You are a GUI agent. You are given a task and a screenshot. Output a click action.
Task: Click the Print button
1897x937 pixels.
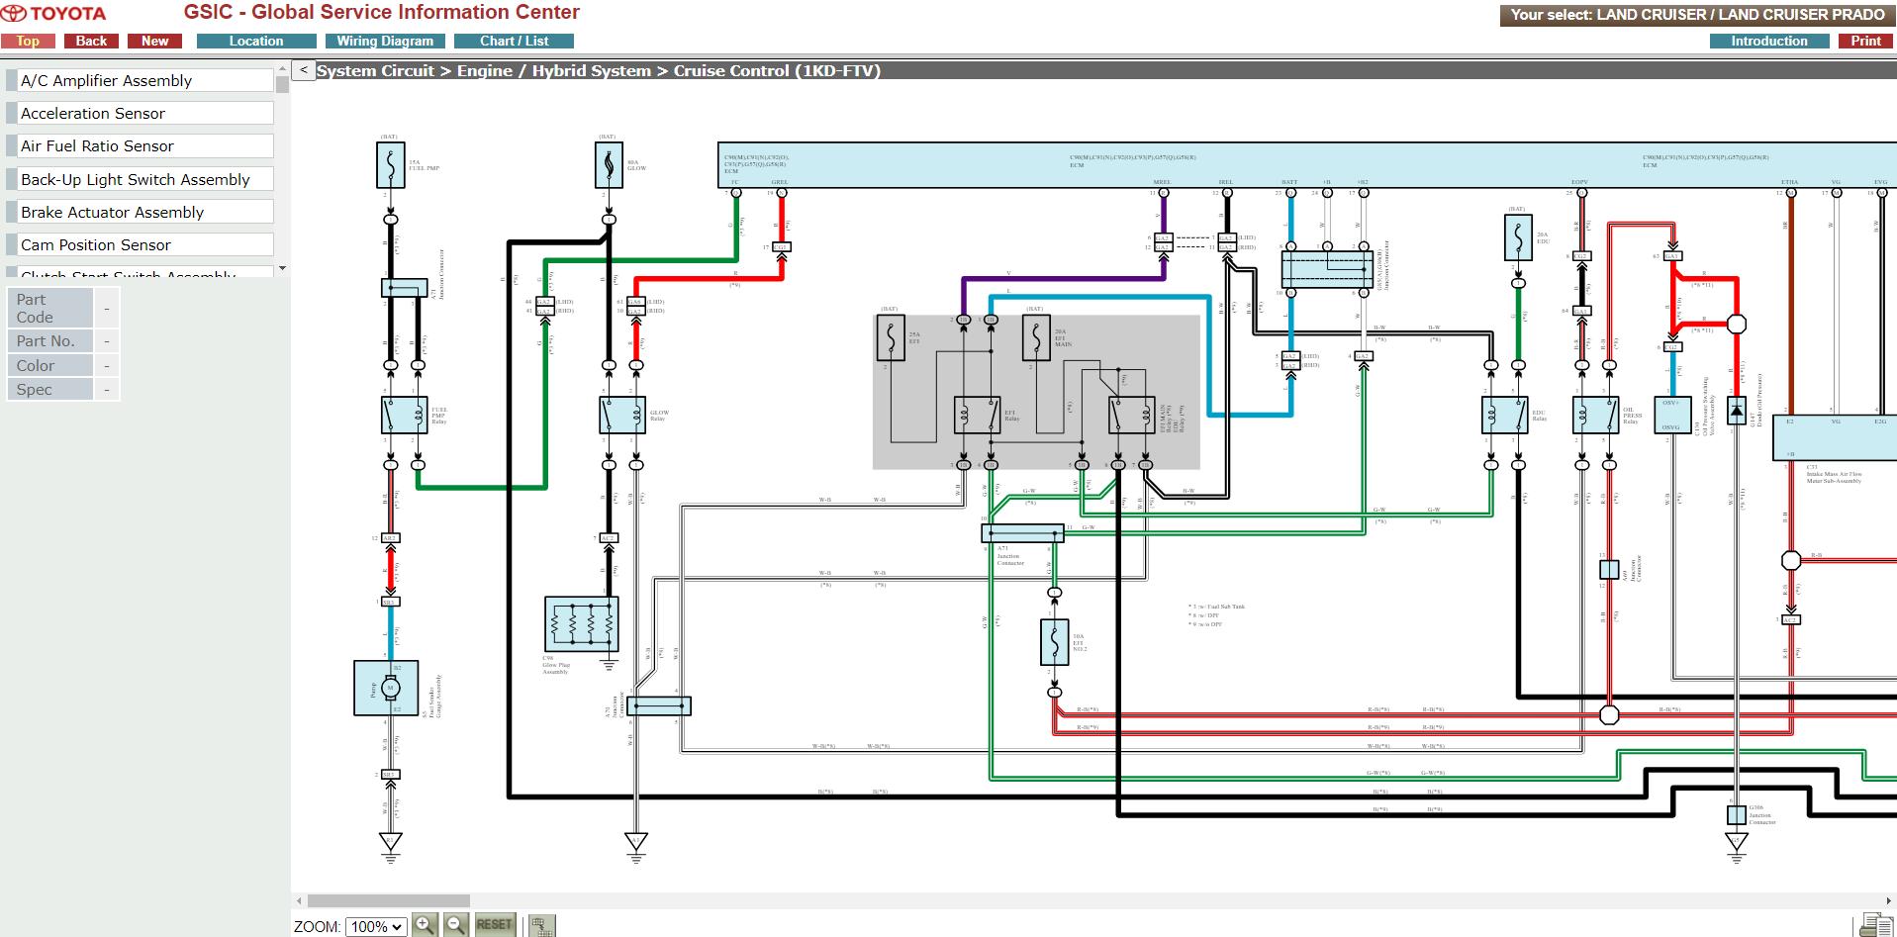click(1865, 41)
